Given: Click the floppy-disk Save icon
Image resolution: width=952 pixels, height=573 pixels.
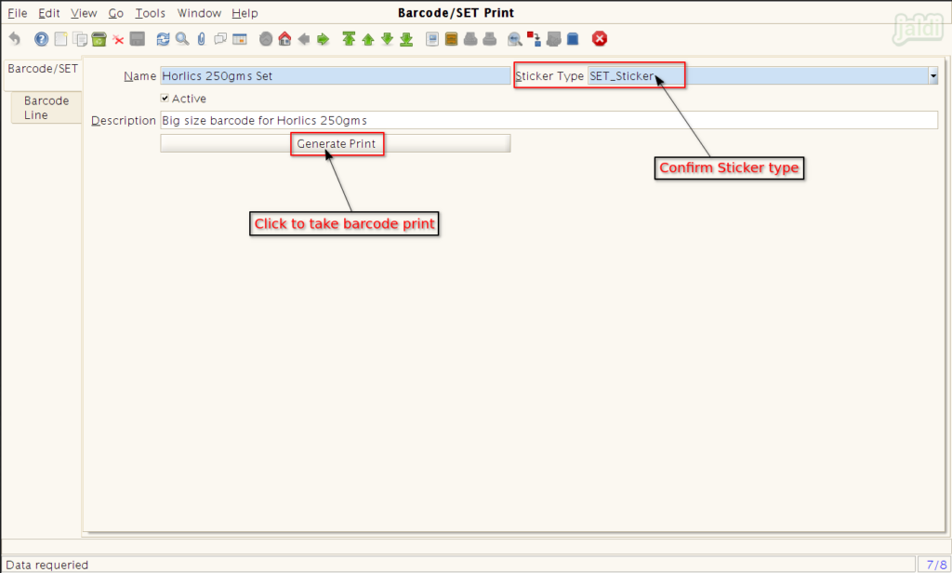Looking at the screenshot, I should [x=138, y=39].
